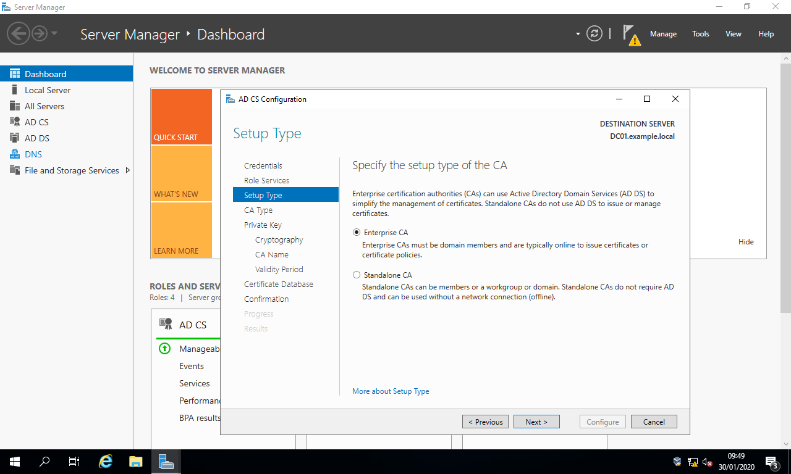Open the More about Setup Type link
Screen dimensions: 791x474
click(x=391, y=391)
